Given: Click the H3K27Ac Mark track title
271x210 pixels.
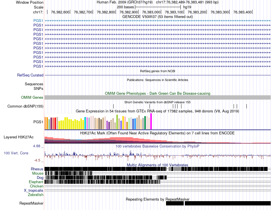Looking at the screenshot, I should point(157,133).
